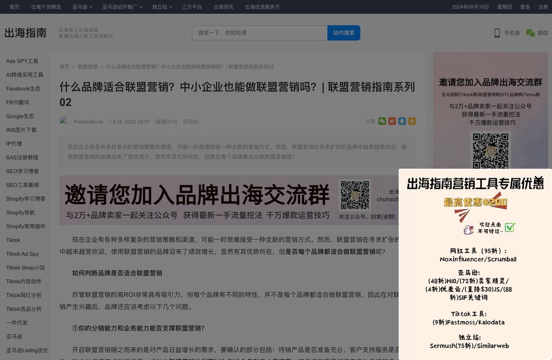
Task: Select Tiktok内容创作 in the sidebar
Action: (x=24, y=281)
